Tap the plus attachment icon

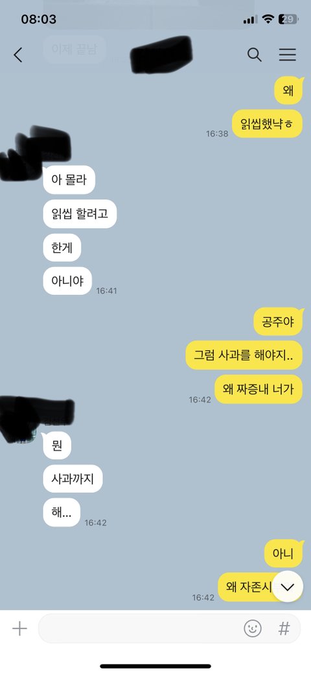19,629
